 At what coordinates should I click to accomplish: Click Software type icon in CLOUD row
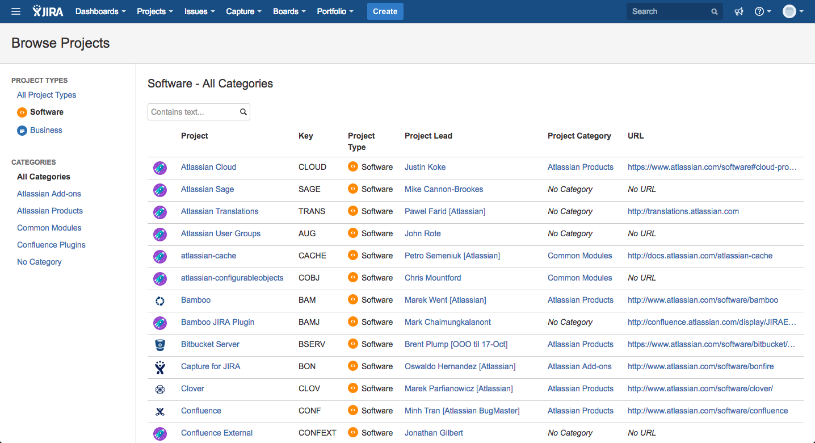[x=353, y=166]
